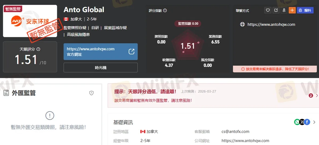
Task: Click the 時光機 button
Action: (x=100, y=68)
